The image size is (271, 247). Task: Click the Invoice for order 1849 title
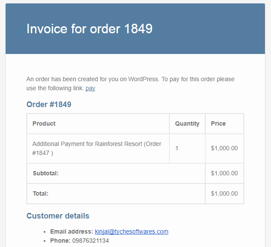89,28
